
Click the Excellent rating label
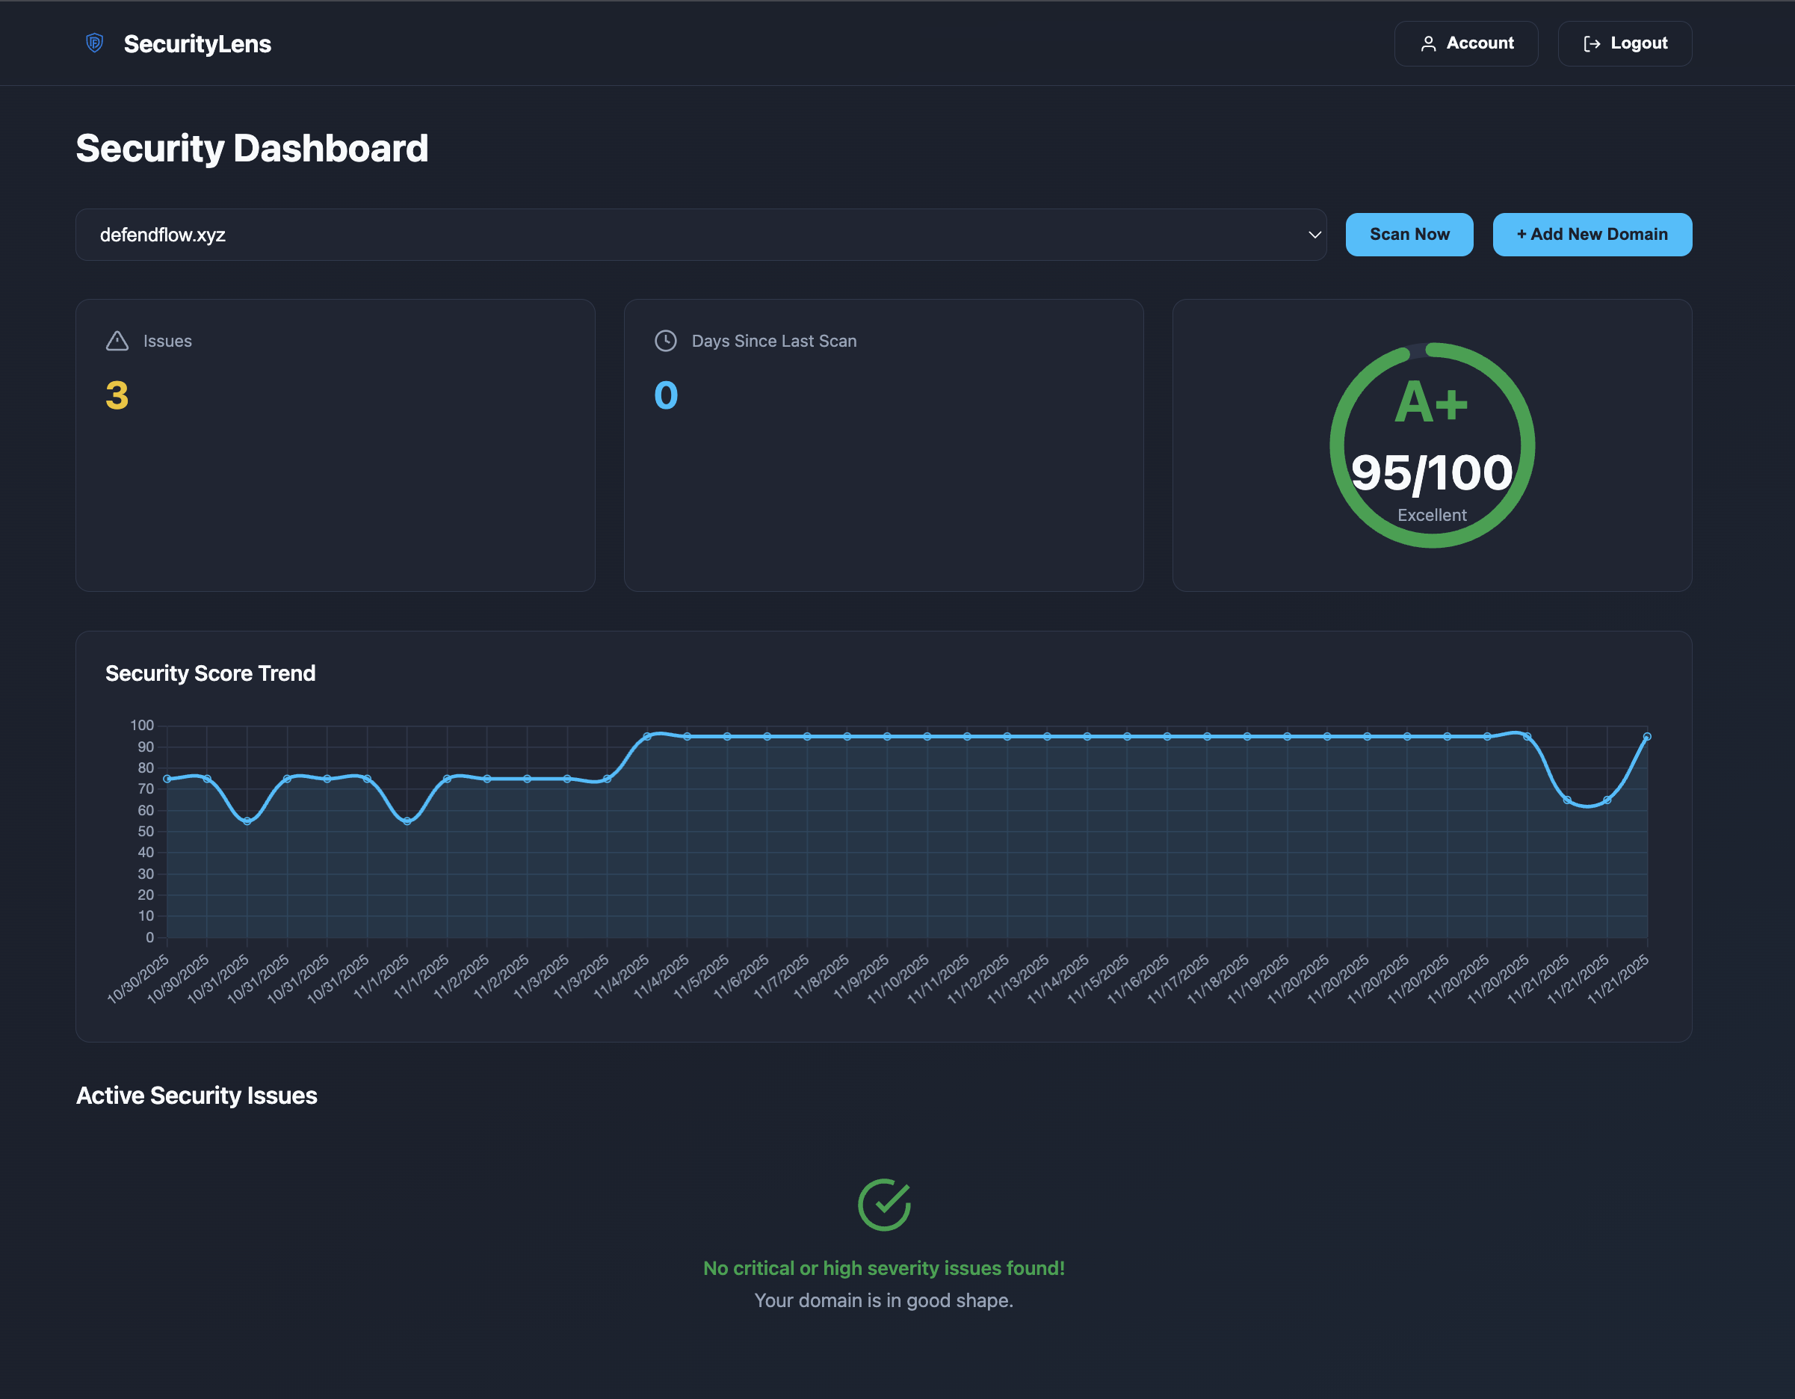[x=1432, y=516]
